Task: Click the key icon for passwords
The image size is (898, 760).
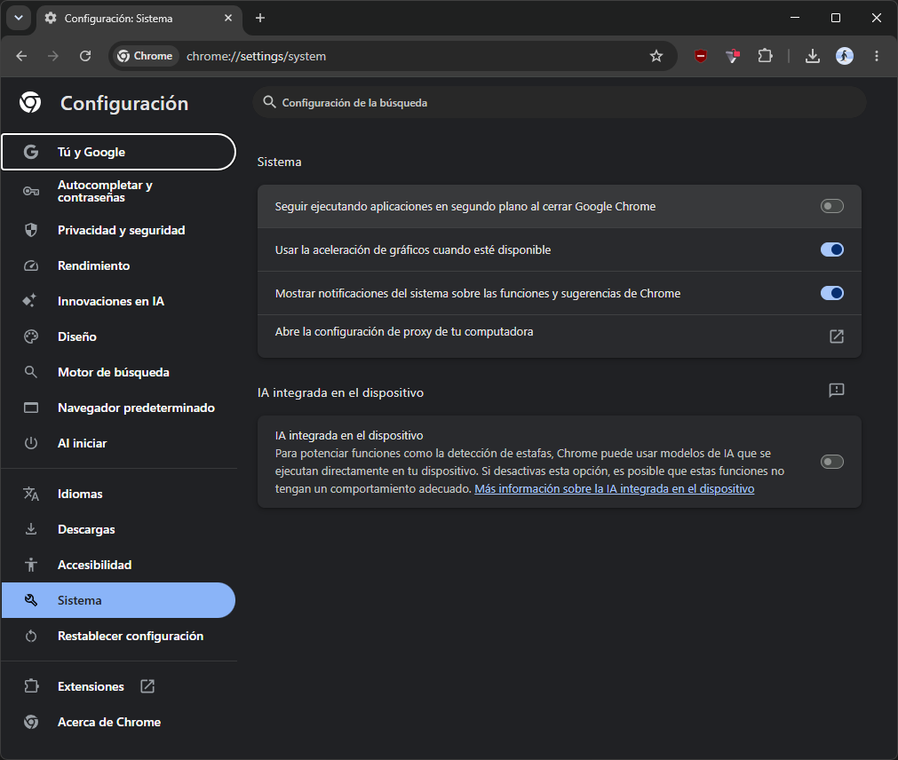Action: coord(31,191)
